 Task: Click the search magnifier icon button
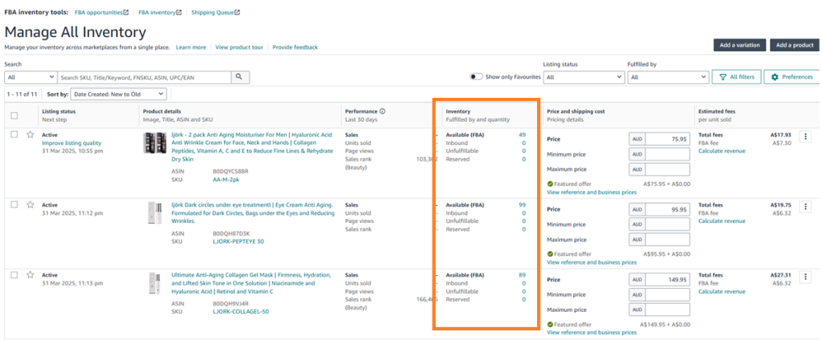(239, 76)
